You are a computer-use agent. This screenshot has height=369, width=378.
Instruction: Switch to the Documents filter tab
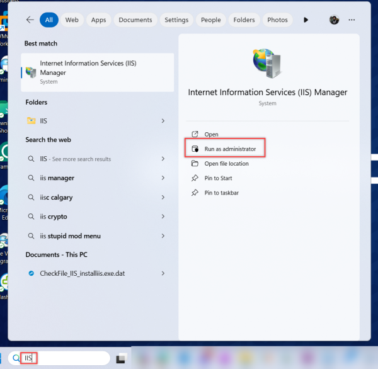tap(135, 20)
